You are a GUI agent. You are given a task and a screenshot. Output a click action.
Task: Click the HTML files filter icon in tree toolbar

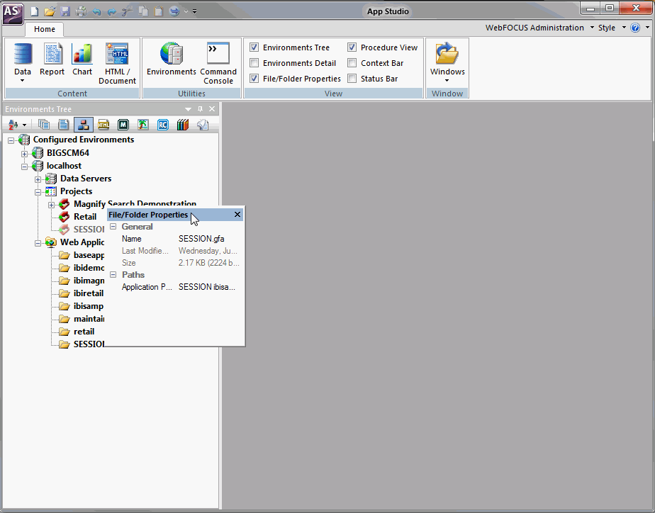pyautogui.click(x=103, y=125)
